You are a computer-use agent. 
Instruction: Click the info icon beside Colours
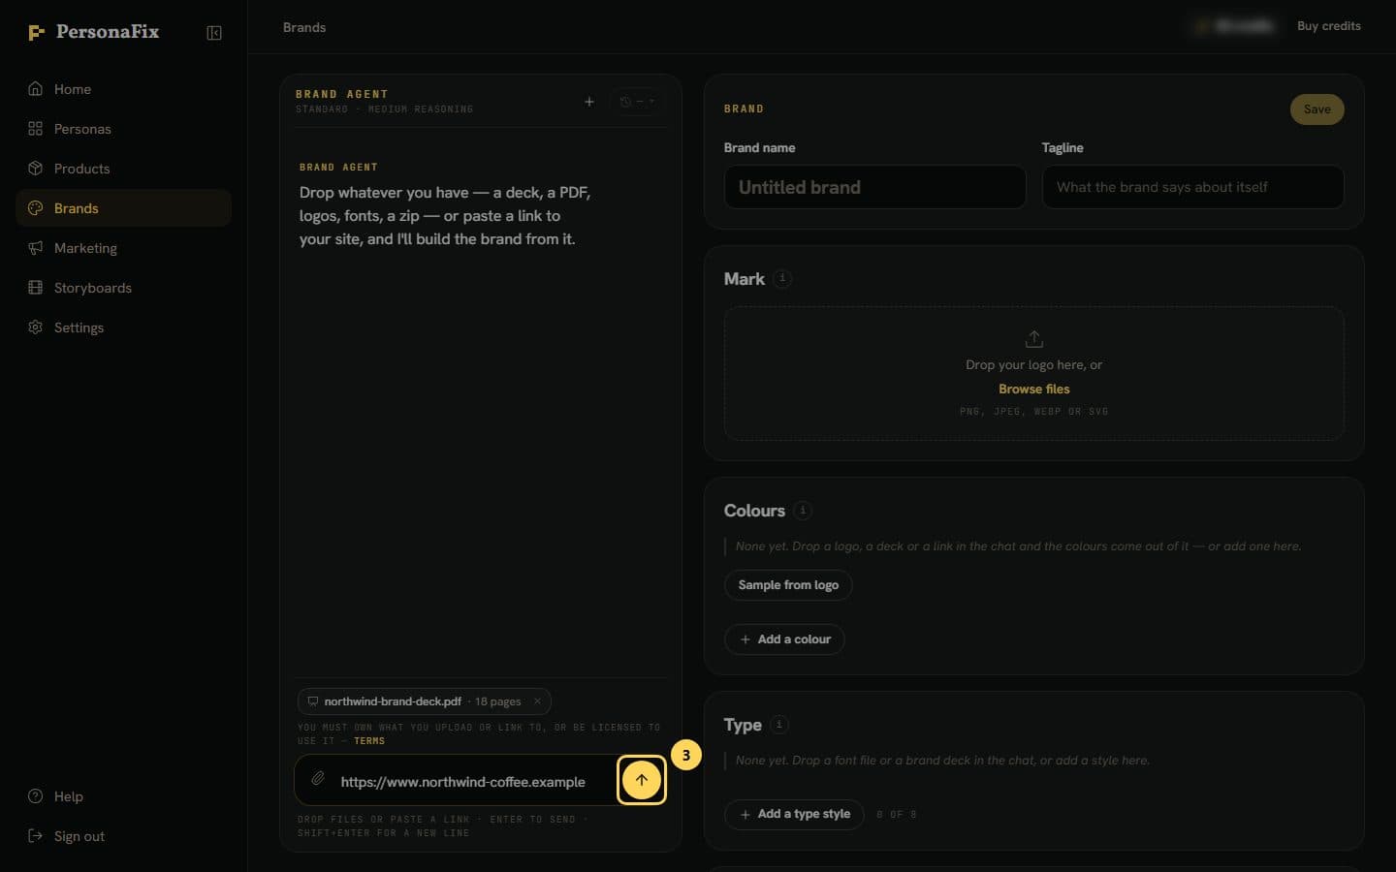(x=803, y=511)
